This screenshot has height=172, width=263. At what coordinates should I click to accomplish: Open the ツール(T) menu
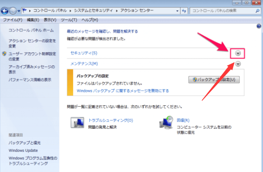[x=69, y=20]
